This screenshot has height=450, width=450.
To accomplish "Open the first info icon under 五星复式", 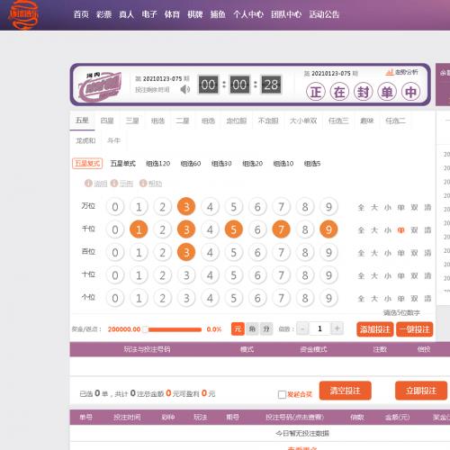I will [88, 183].
